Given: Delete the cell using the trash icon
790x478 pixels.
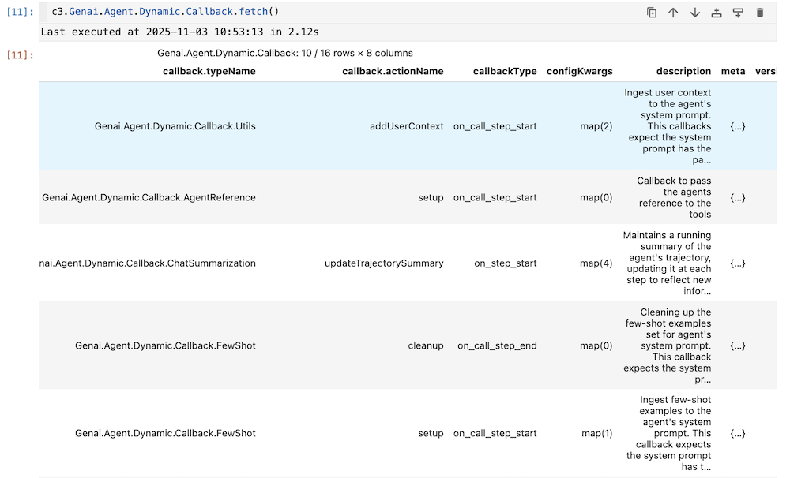Looking at the screenshot, I should coord(760,13).
